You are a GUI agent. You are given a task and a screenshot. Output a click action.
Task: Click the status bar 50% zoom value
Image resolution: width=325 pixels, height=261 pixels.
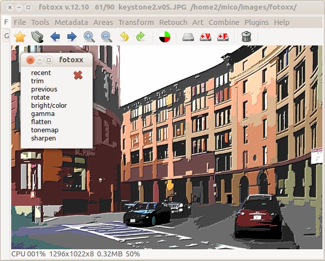[x=133, y=254]
